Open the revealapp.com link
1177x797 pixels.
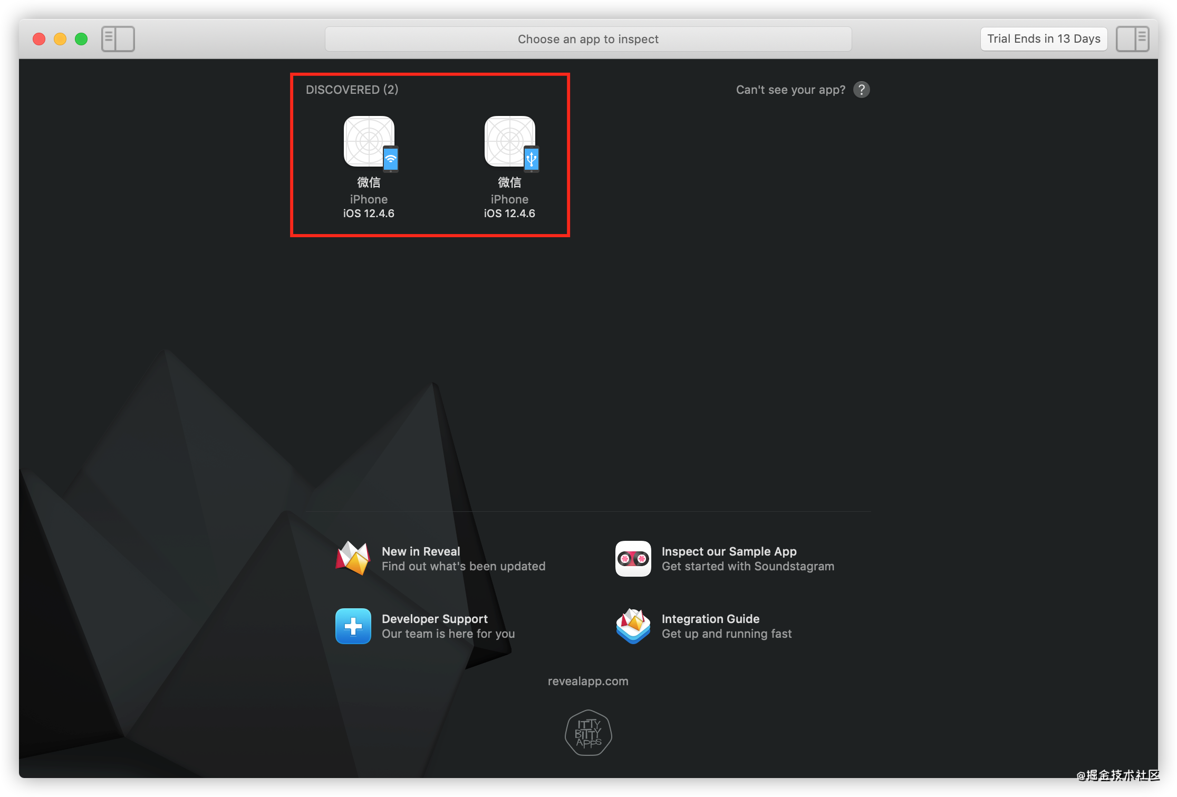588,681
